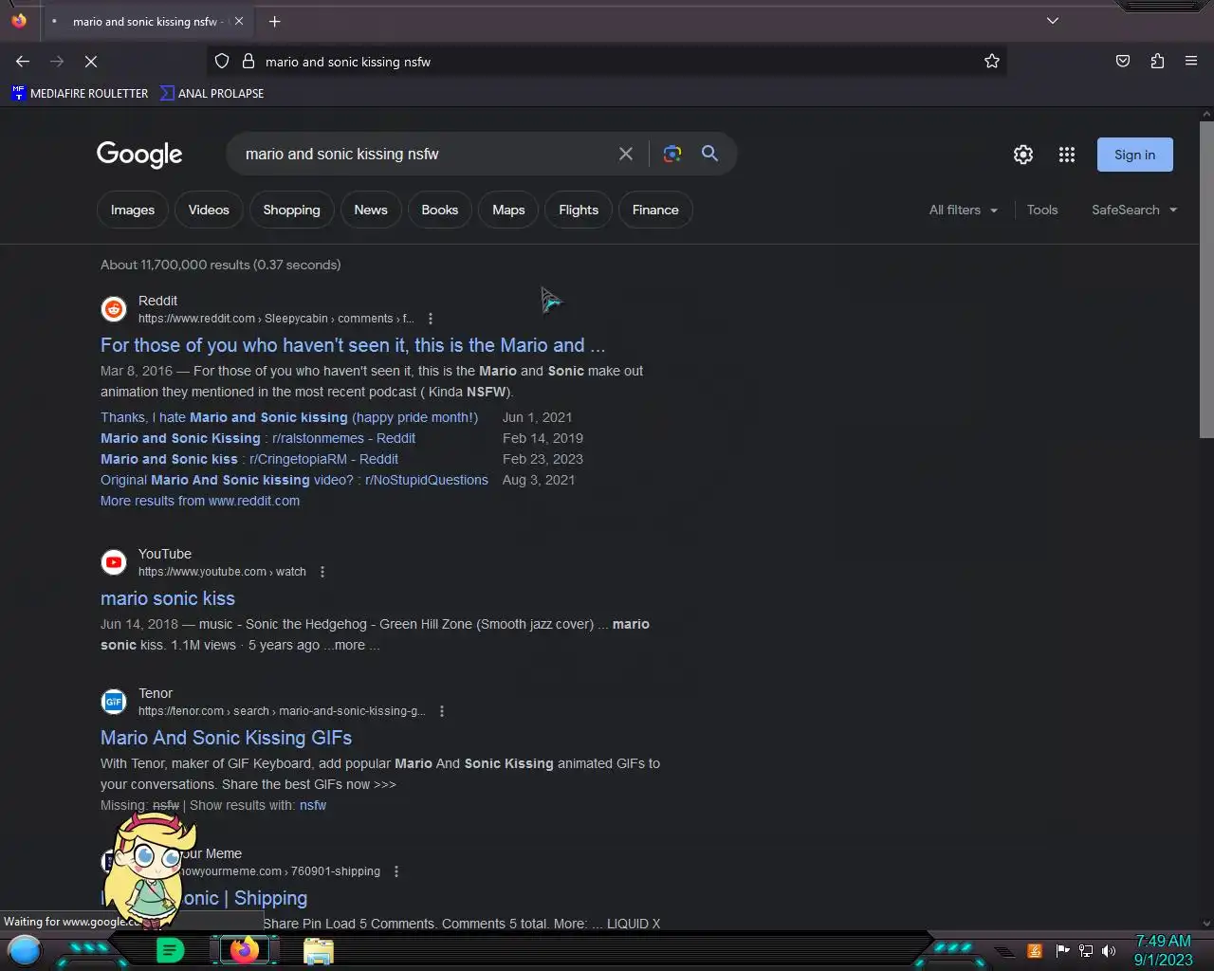Stop the page from loading
The height and width of the screenshot is (971, 1214).
pos(91,61)
